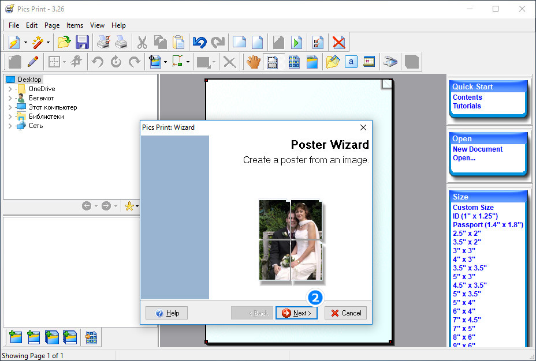Click the printer icon in toolbar
The height and width of the screenshot is (361, 536).
[x=121, y=42]
